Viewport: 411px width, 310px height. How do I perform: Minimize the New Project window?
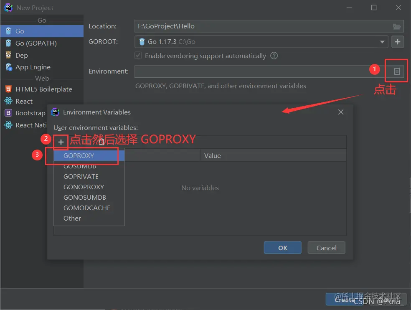coord(349,8)
